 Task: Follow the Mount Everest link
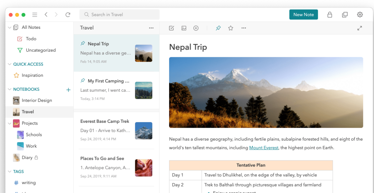264,148
